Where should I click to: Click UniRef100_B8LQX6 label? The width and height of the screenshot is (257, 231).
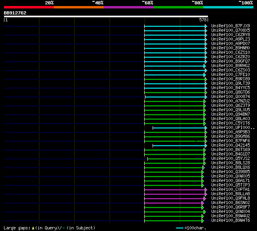pos(230,168)
